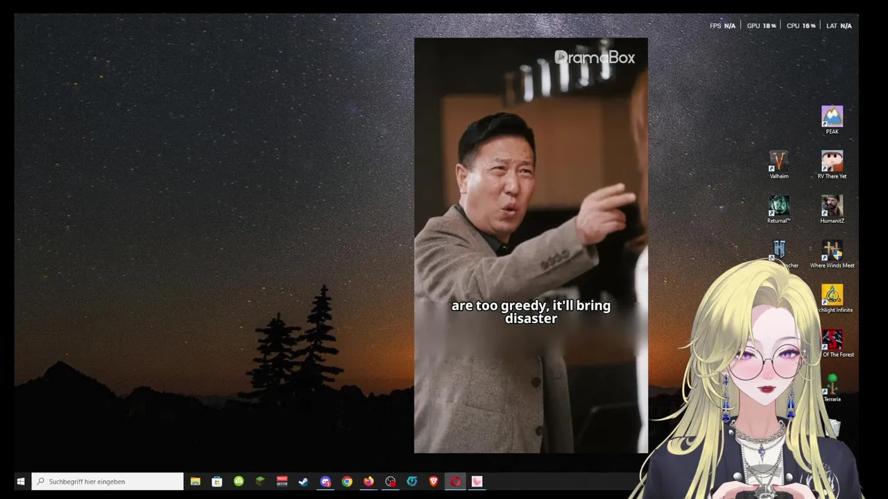Select the Sons Of The Forest shortcut
The image size is (888, 499).
pos(834,343)
